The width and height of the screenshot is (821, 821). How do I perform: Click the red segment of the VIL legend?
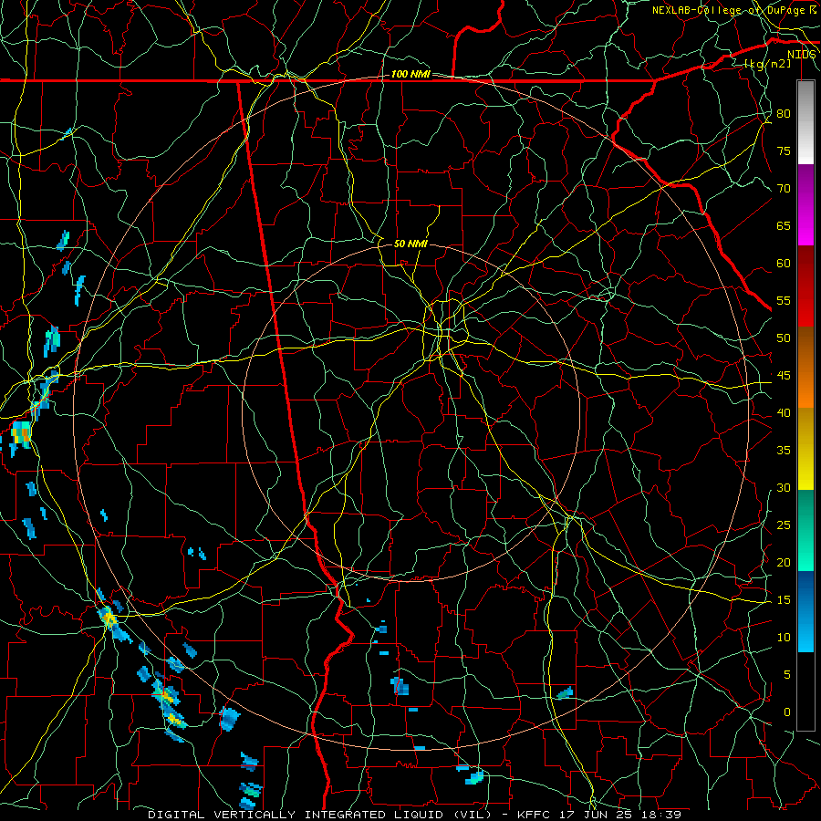tap(805, 286)
